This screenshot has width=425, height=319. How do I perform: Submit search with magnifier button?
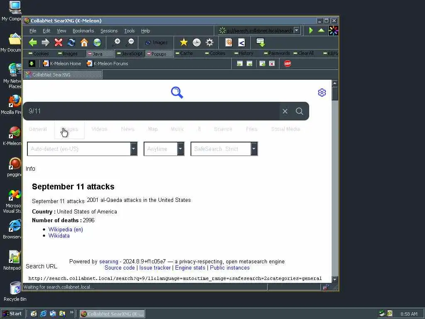299,111
